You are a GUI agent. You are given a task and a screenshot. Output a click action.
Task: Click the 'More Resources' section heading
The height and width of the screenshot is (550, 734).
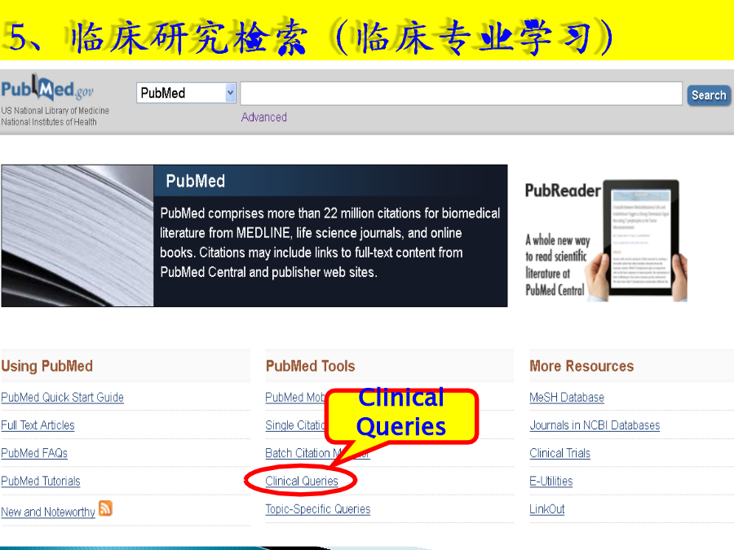click(x=581, y=366)
